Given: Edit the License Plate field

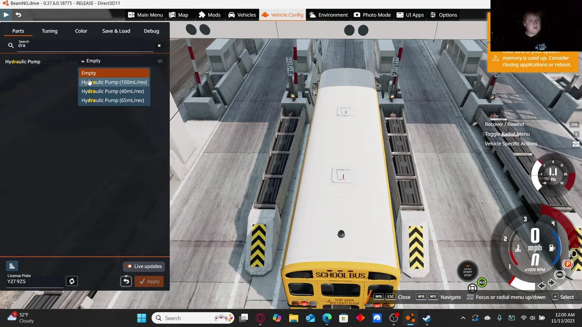Looking at the screenshot, I should [35, 282].
